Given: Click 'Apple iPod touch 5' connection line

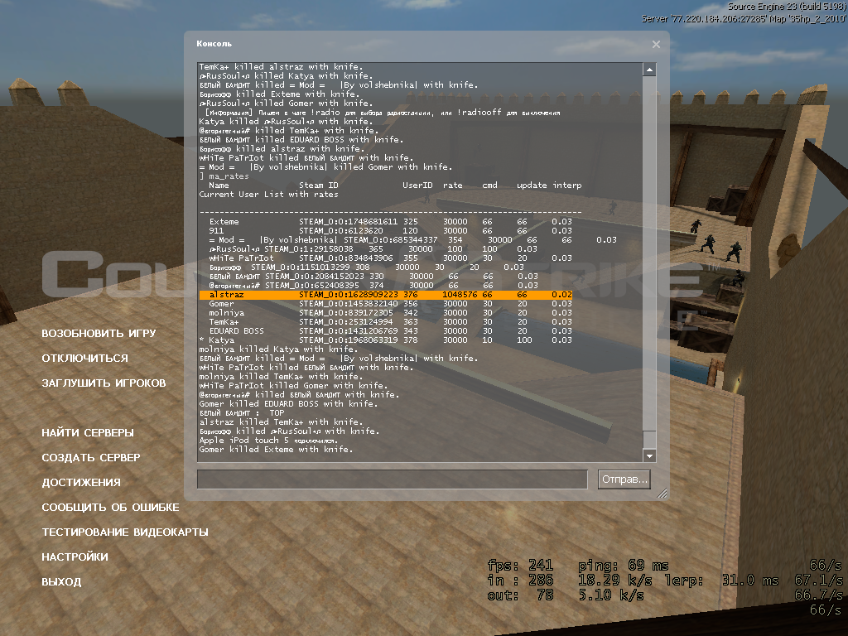Looking at the screenshot, I should tap(268, 441).
